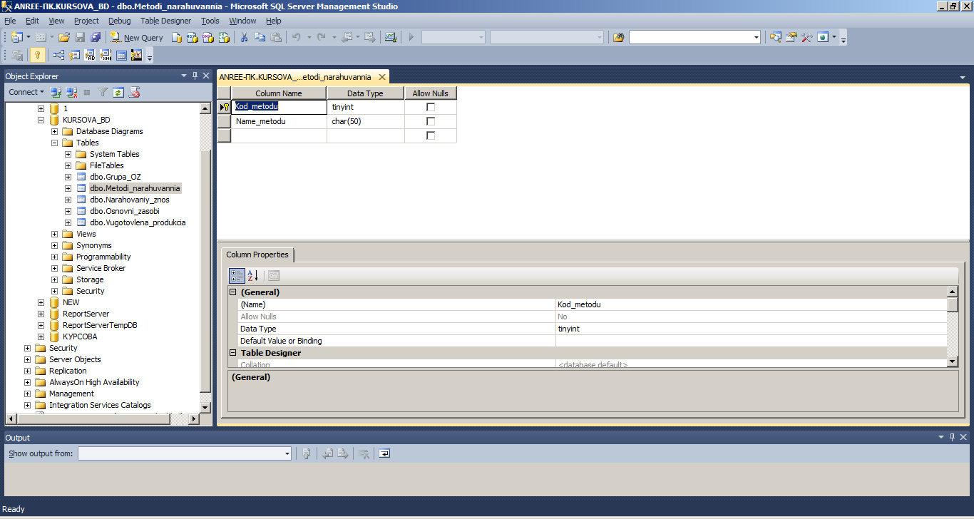Click Manage Spatial Indexes icon
The height and width of the screenshot is (519, 974).
pyautogui.click(x=137, y=55)
